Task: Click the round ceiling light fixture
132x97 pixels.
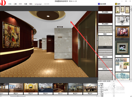Action: [x=48, y=16]
